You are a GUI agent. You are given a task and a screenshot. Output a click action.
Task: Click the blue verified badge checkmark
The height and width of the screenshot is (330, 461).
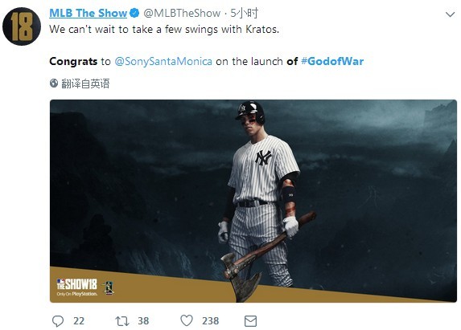[134, 13]
